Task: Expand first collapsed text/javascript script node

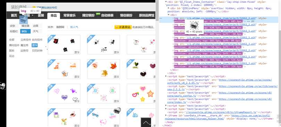Action: click(x=166, y=76)
